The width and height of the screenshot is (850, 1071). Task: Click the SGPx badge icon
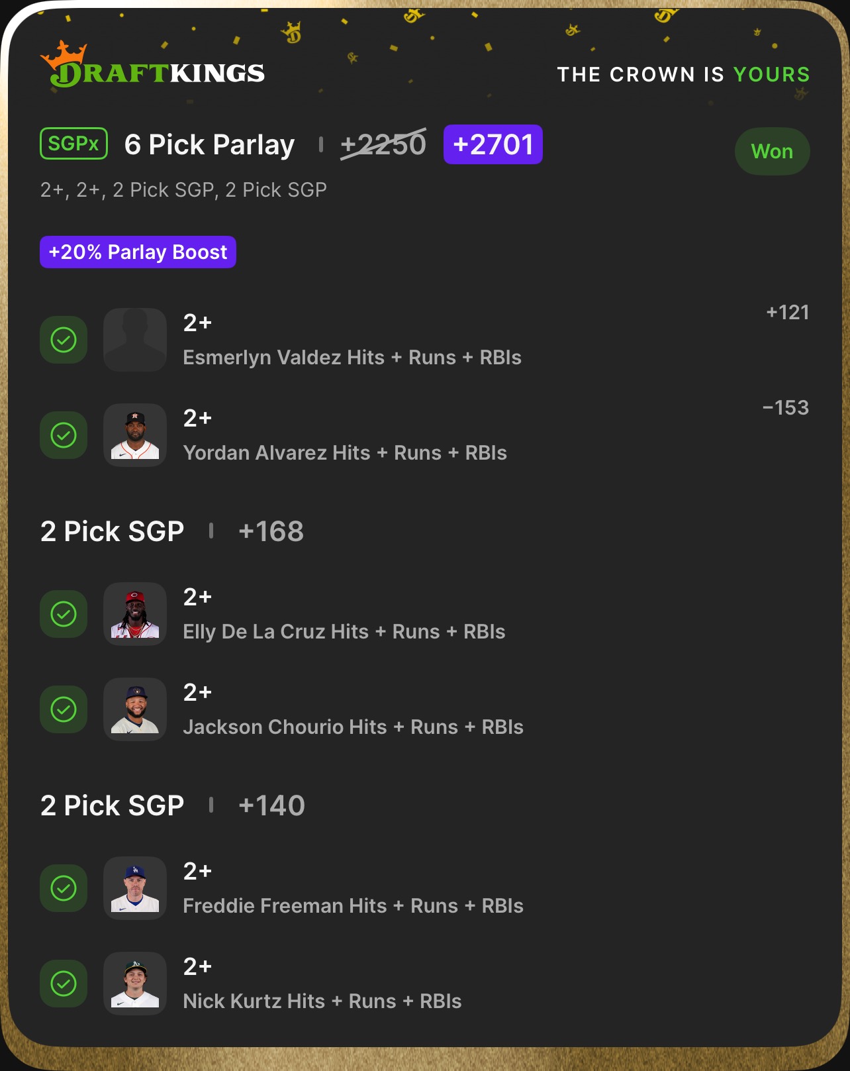coord(74,144)
